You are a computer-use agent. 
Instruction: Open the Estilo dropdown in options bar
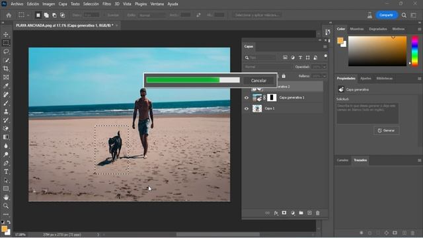(x=152, y=15)
